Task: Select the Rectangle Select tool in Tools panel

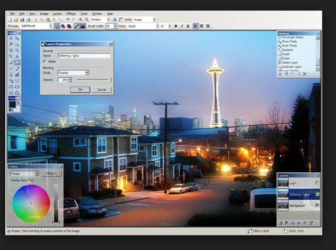Action: [x=11, y=38]
